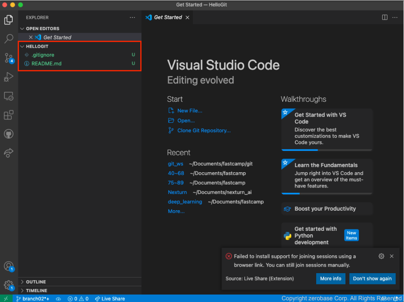Open Get started with Python development walkthrough

[x=327, y=236]
